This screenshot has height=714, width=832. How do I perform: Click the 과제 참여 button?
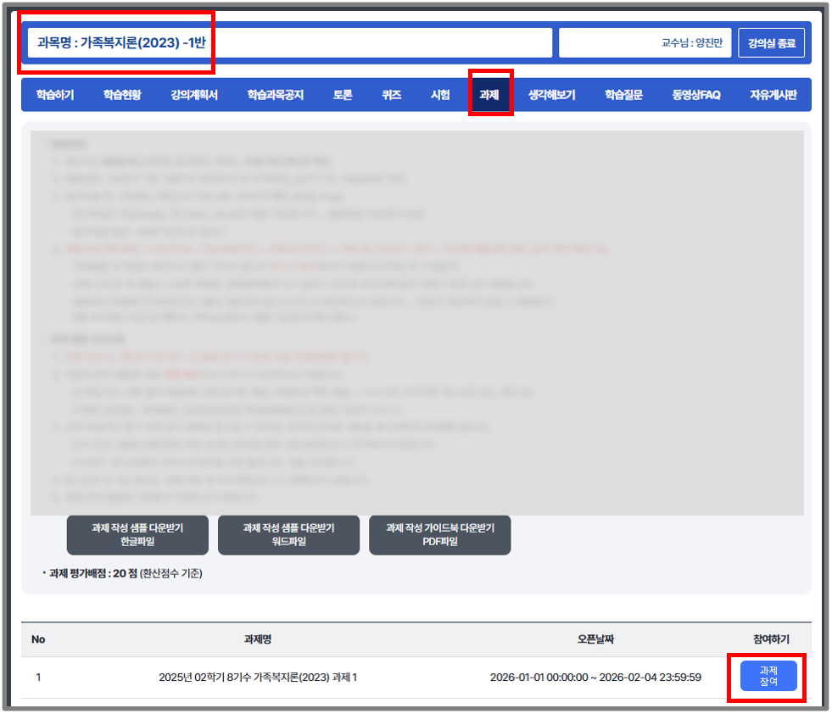768,676
